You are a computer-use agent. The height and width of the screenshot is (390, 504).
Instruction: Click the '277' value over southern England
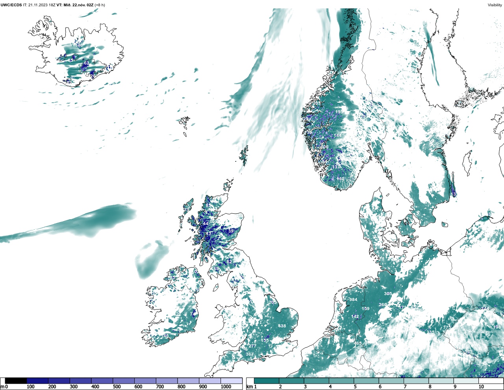(252, 346)
